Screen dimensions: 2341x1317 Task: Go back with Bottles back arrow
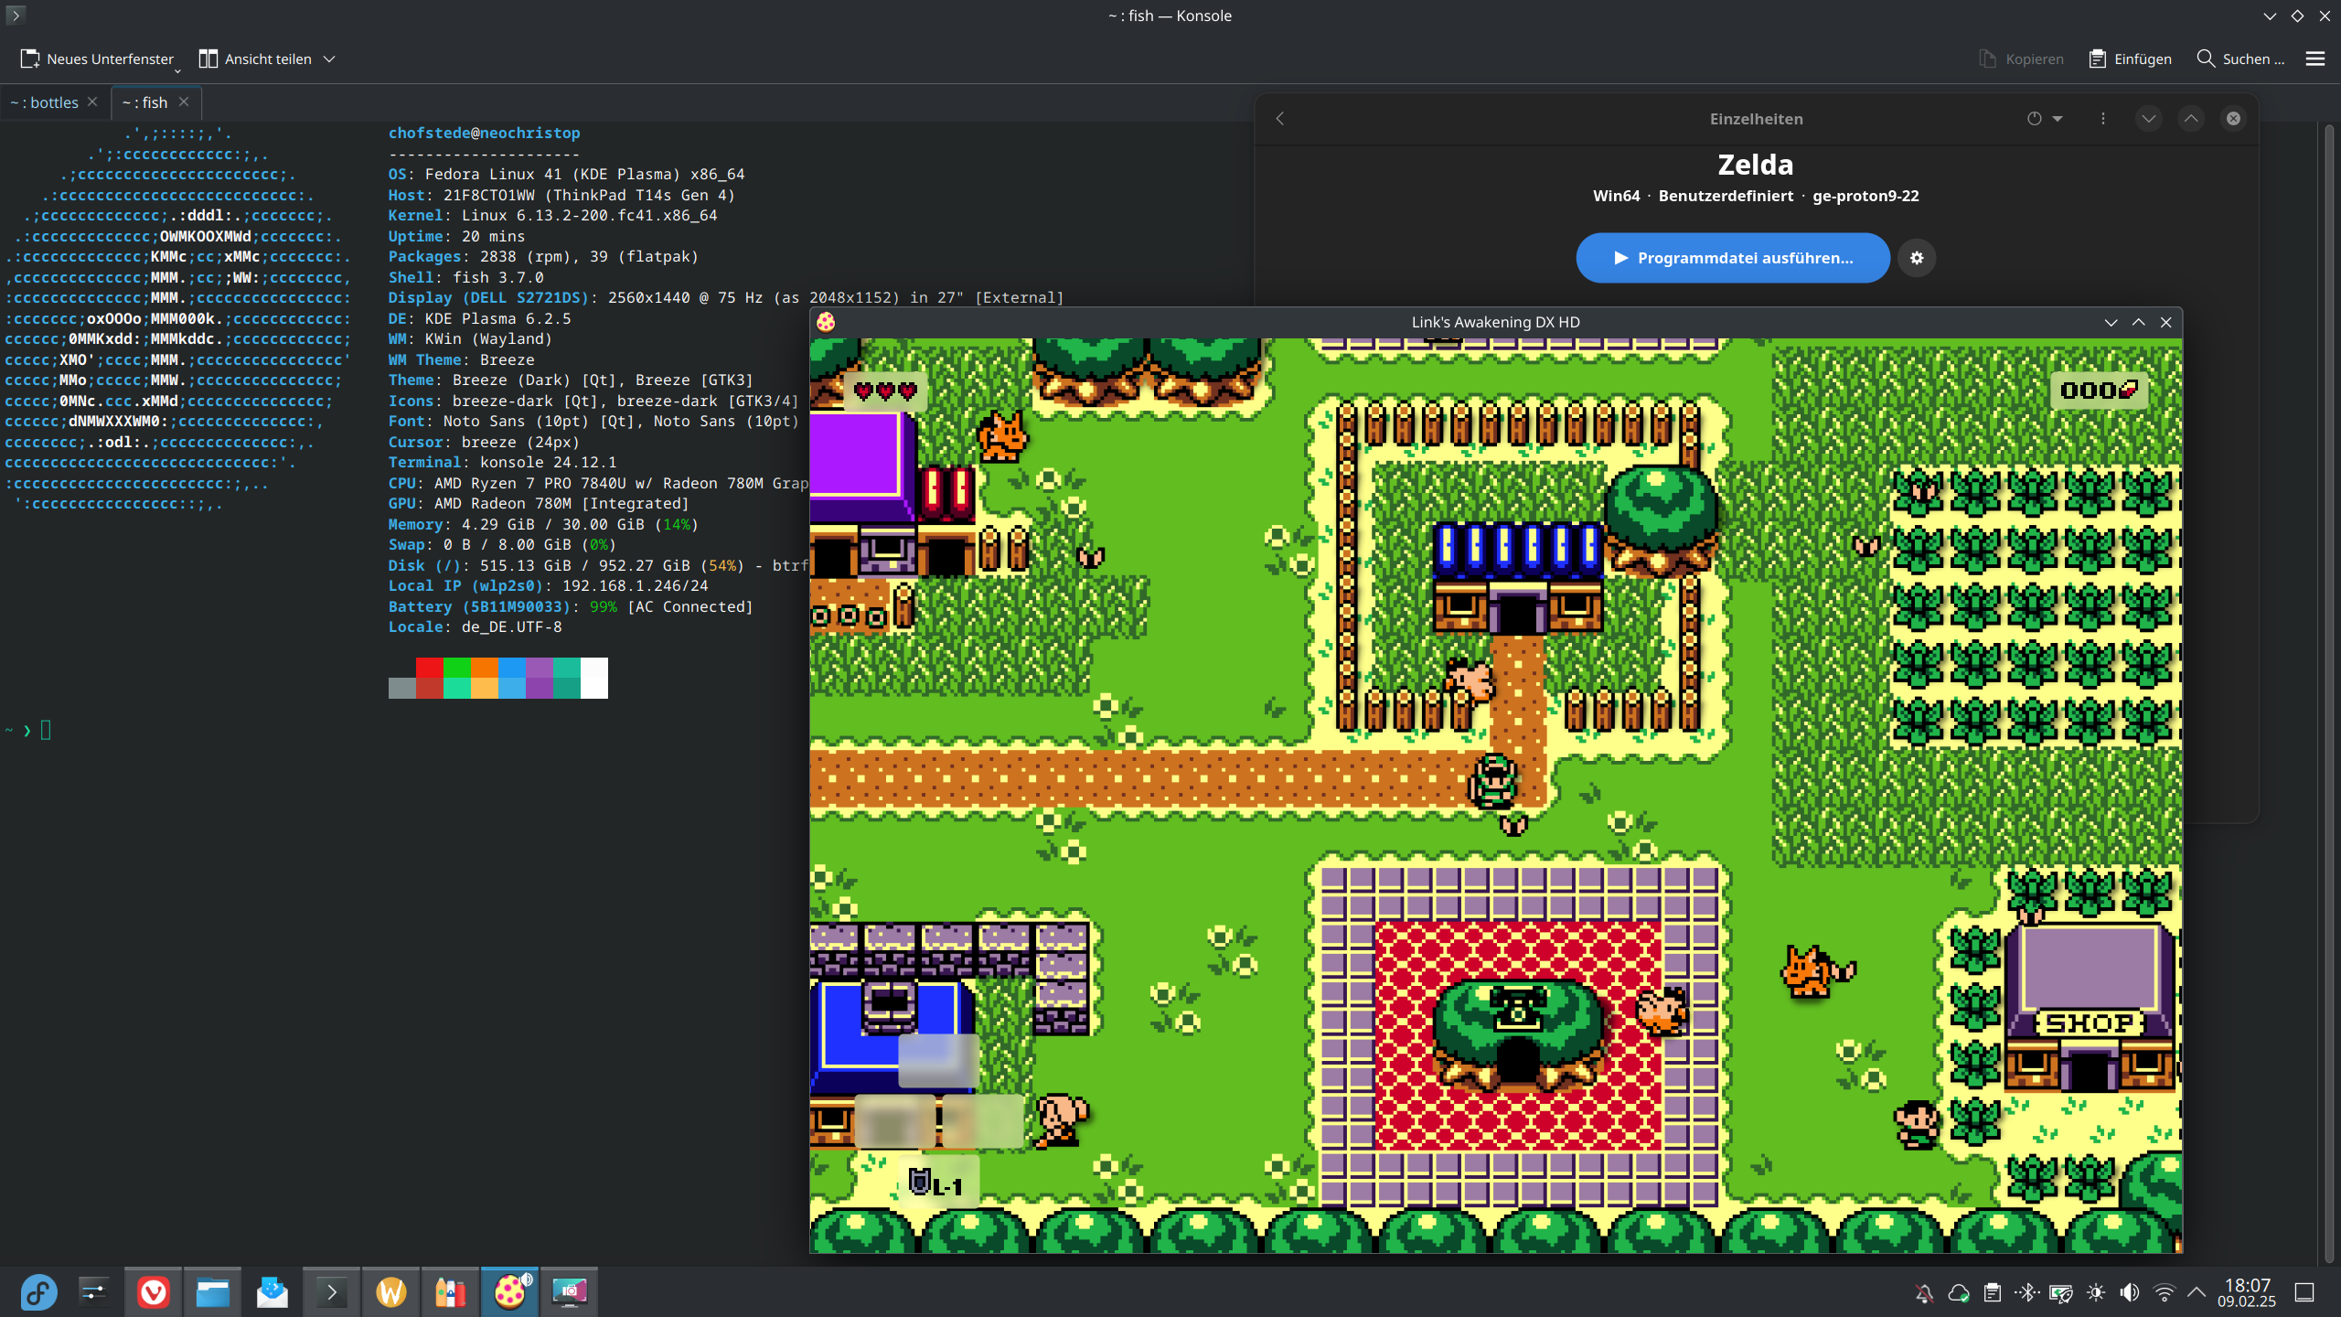tap(1280, 119)
